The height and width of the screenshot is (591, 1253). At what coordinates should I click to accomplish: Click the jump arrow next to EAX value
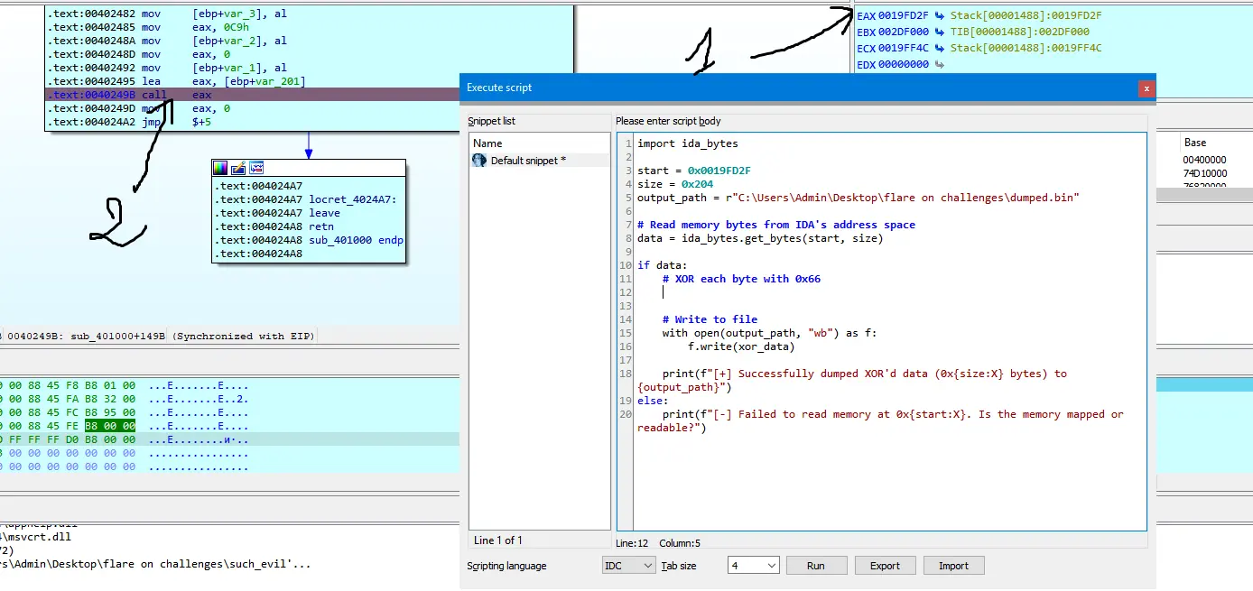939,15
